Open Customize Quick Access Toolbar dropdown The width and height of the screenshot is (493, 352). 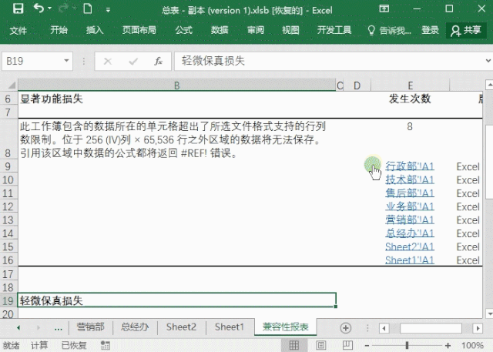(x=108, y=10)
